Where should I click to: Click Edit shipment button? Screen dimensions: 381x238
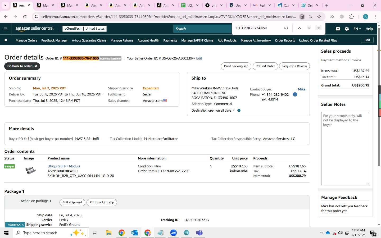pos(72,203)
